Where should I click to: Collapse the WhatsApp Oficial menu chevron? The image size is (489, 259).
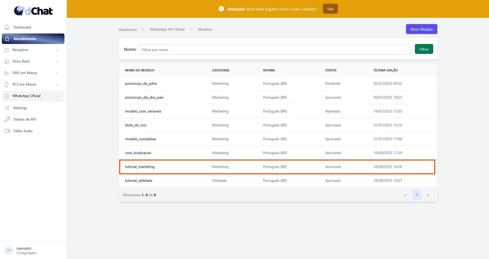[x=57, y=96]
